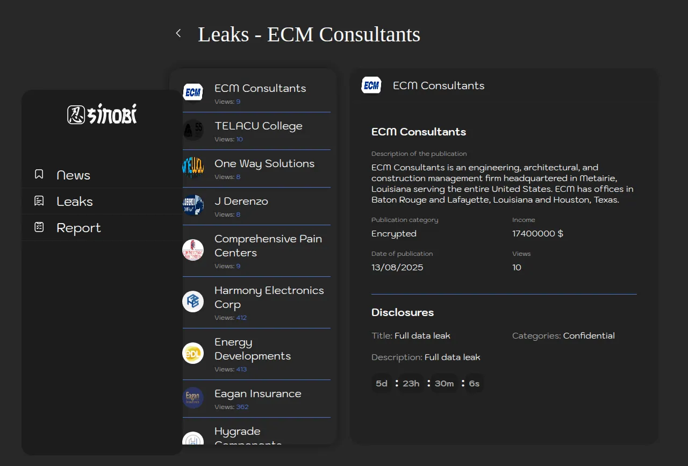Click the TELACU College entry title

[x=258, y=126]
